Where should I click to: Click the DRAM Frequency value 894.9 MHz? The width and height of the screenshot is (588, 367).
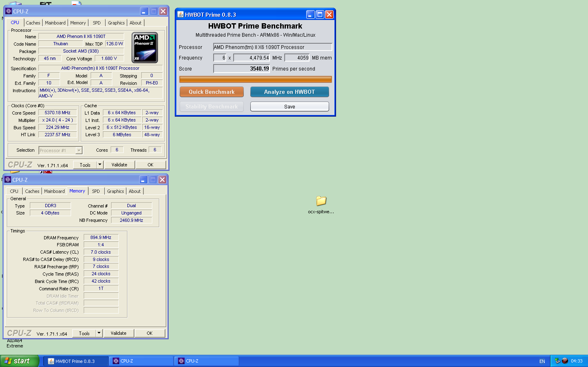coord(101,237)
